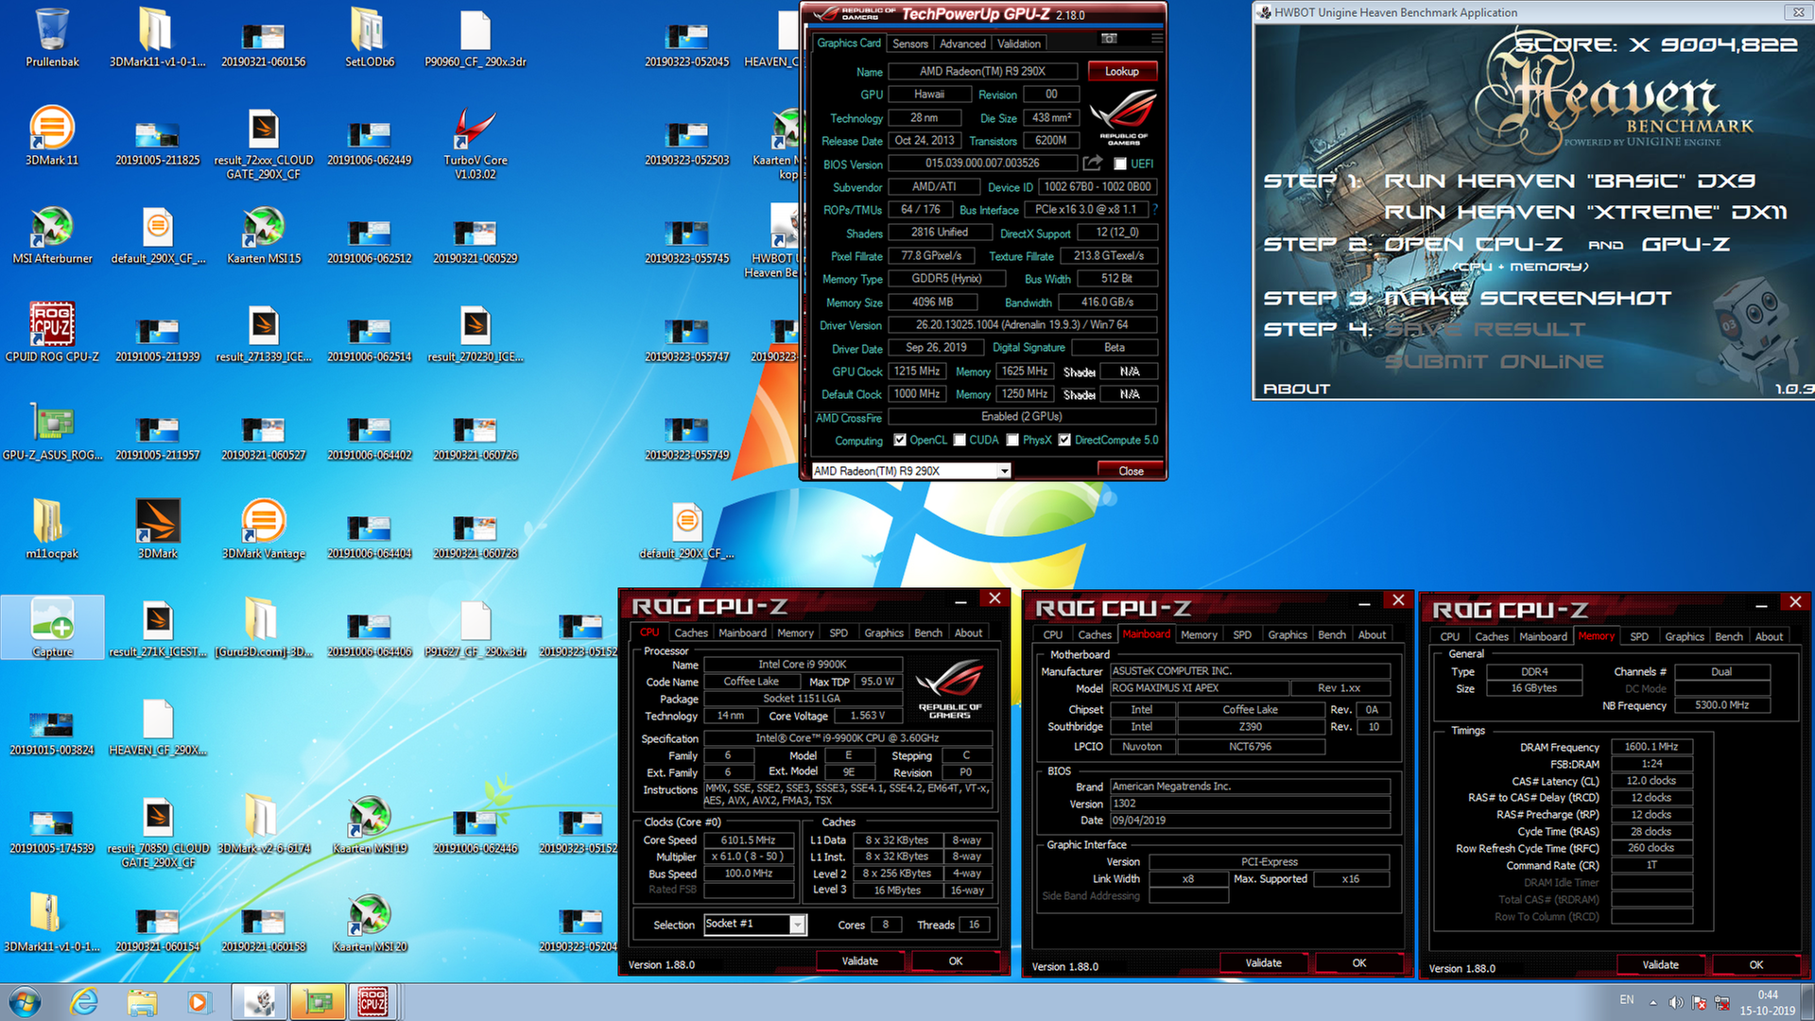The image size is (1815, 1021).
Task: Toggle the DirectCompute 5.0 checkbox
Action: tap(1064, 440)
